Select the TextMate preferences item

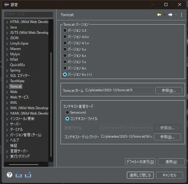coord(17,81)
